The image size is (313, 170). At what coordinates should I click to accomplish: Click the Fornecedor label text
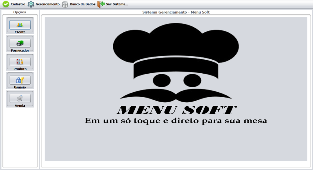tap(20, 51)
